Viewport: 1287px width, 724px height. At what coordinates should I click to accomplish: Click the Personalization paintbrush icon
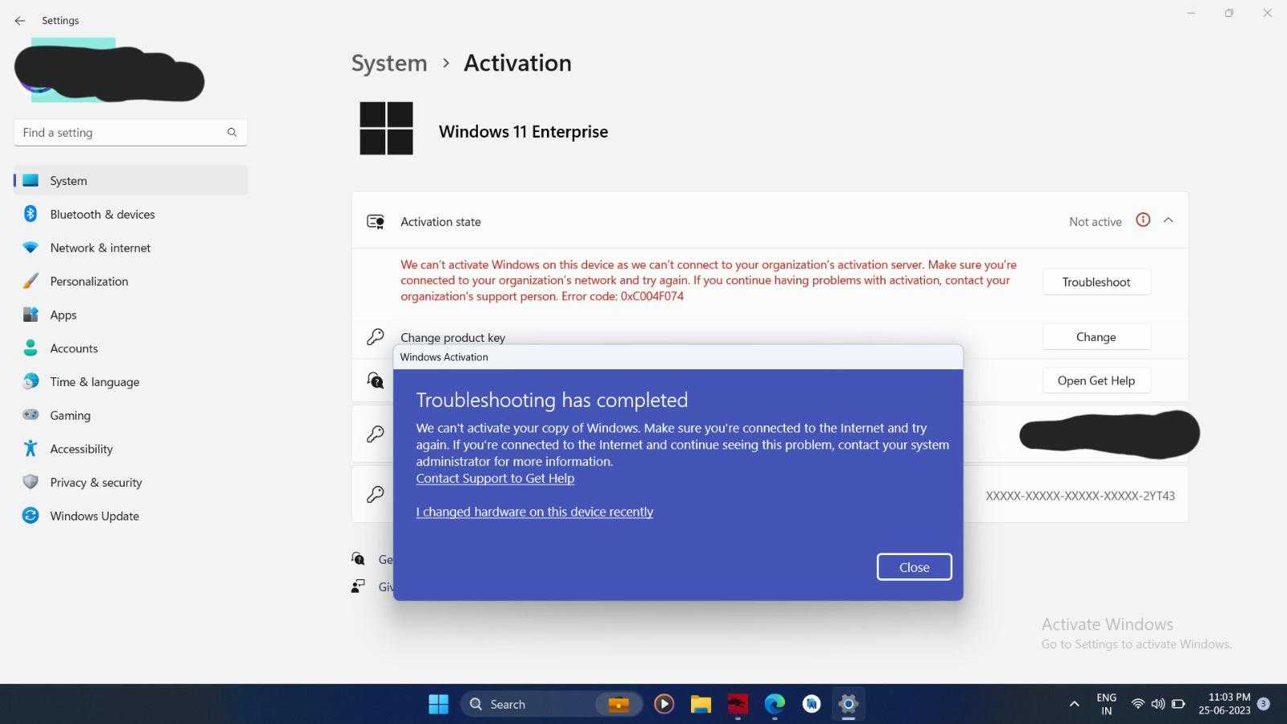click(x=31, y=282)
